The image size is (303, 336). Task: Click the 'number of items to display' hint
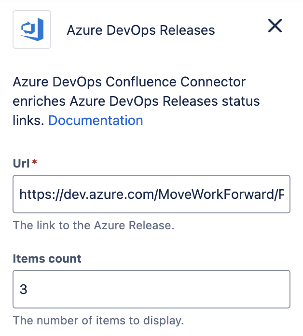(x=98, y=320)
